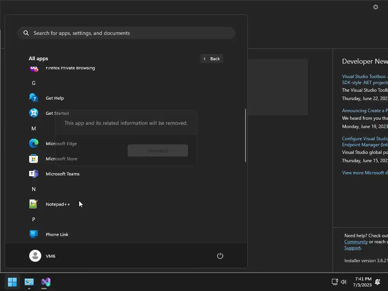Open the Community help link
Viewport: 388px width, 291px height.
[356, 242]
